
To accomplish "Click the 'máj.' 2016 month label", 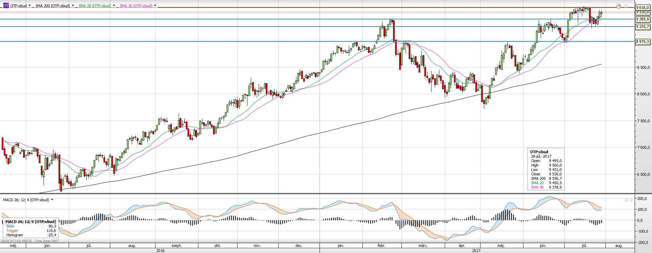I will click(x=13, y=246).
